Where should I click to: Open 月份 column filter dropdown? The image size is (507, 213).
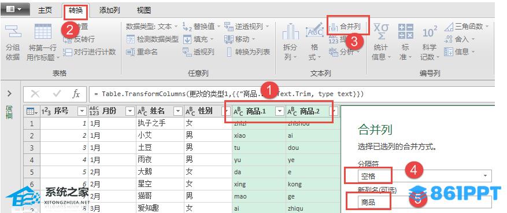click(x=130, y=111)
